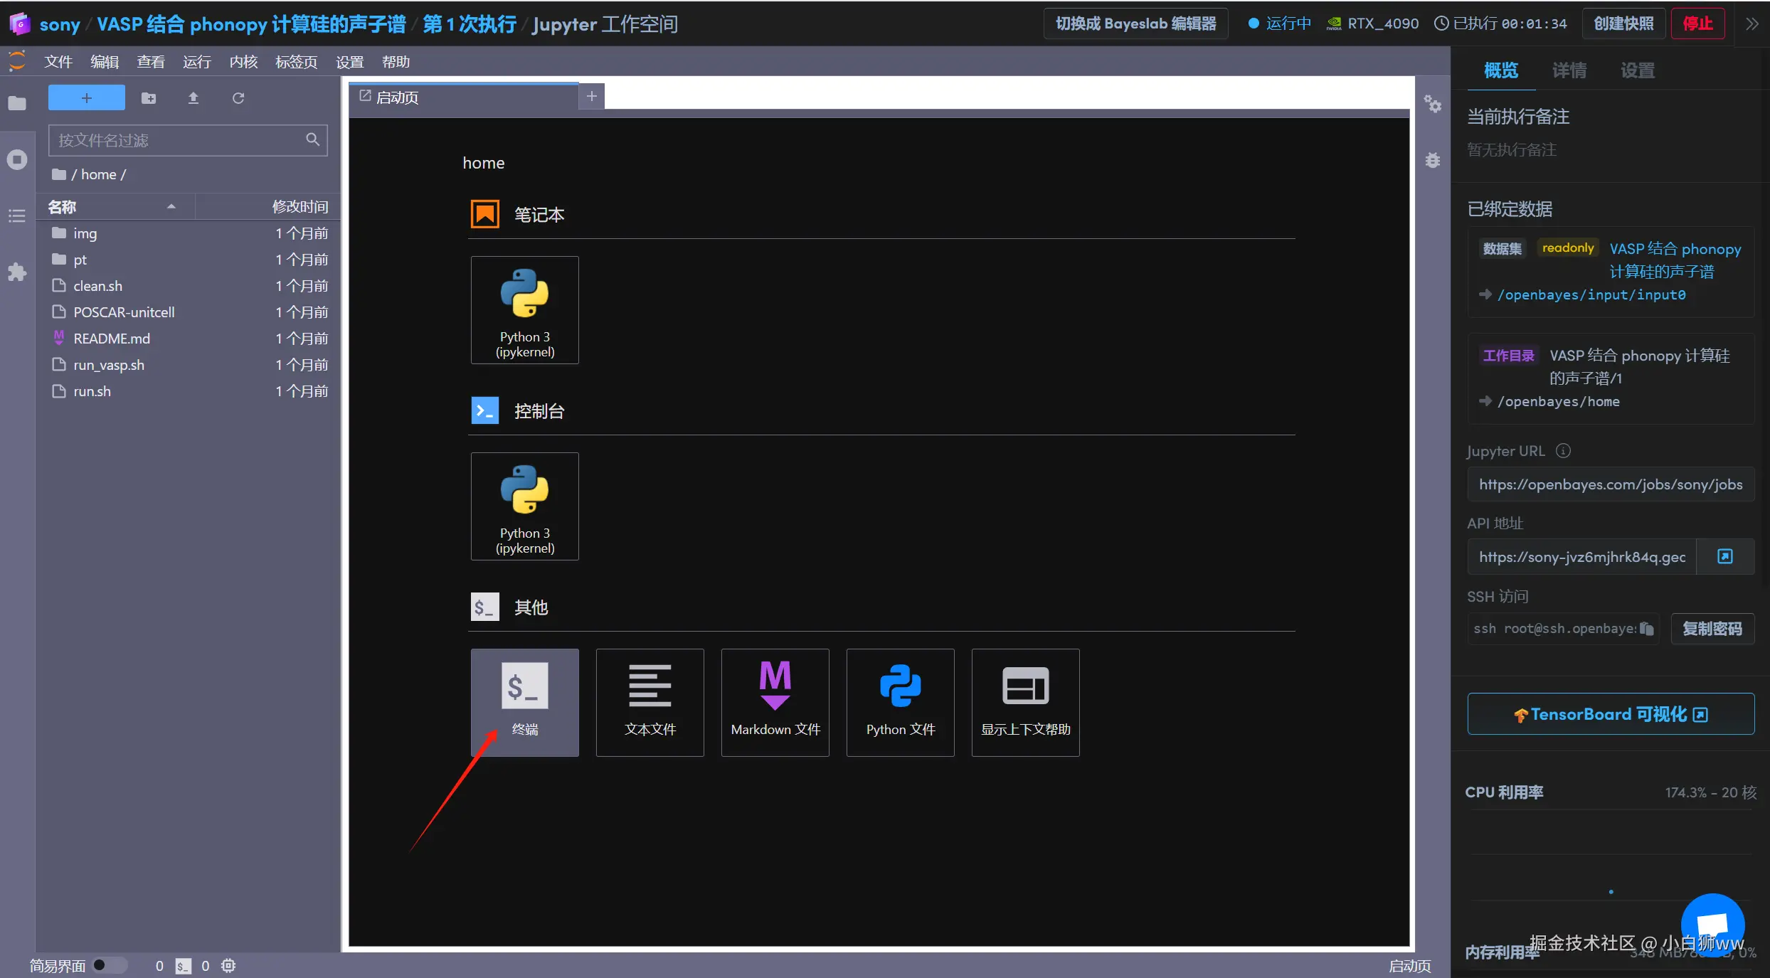Screen dimensions: 1770x978
Task: Open the Terminal launcher tile
Action: [x=524, y=701]
